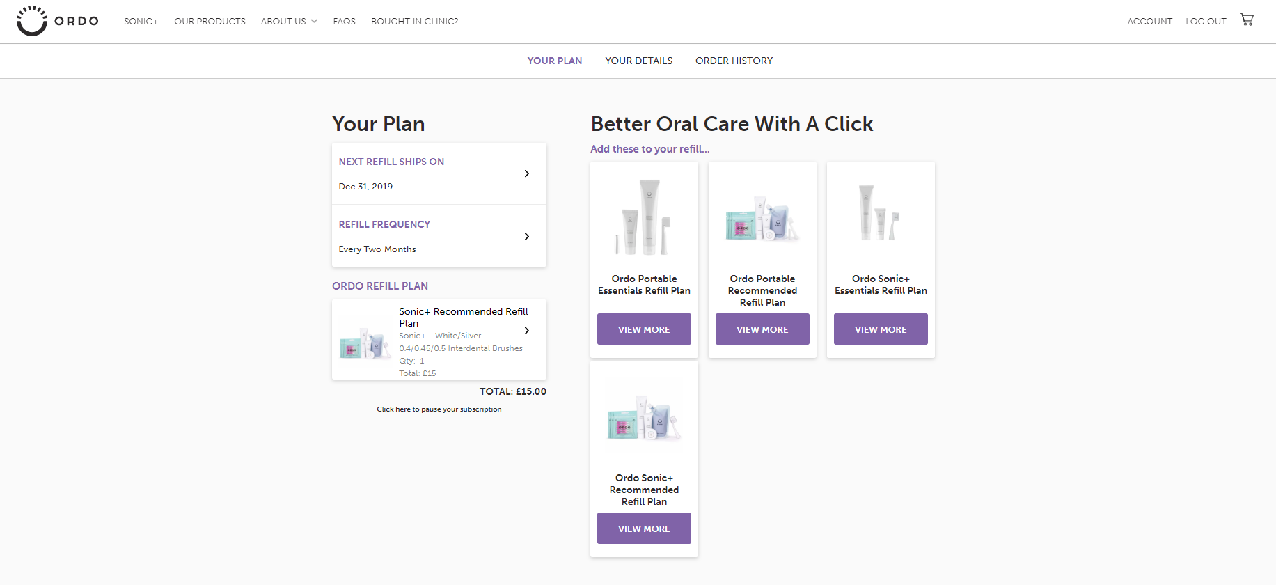Click the Refill Frequency label

[384, 224]
